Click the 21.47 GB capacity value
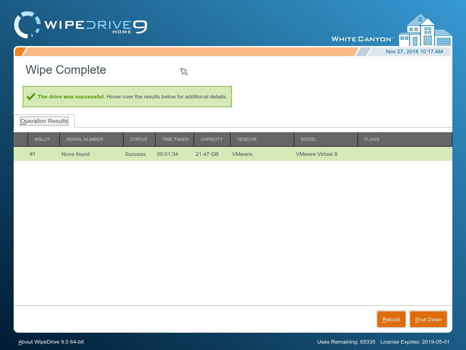The image size is (466, 350). click(x=207, y=154)
